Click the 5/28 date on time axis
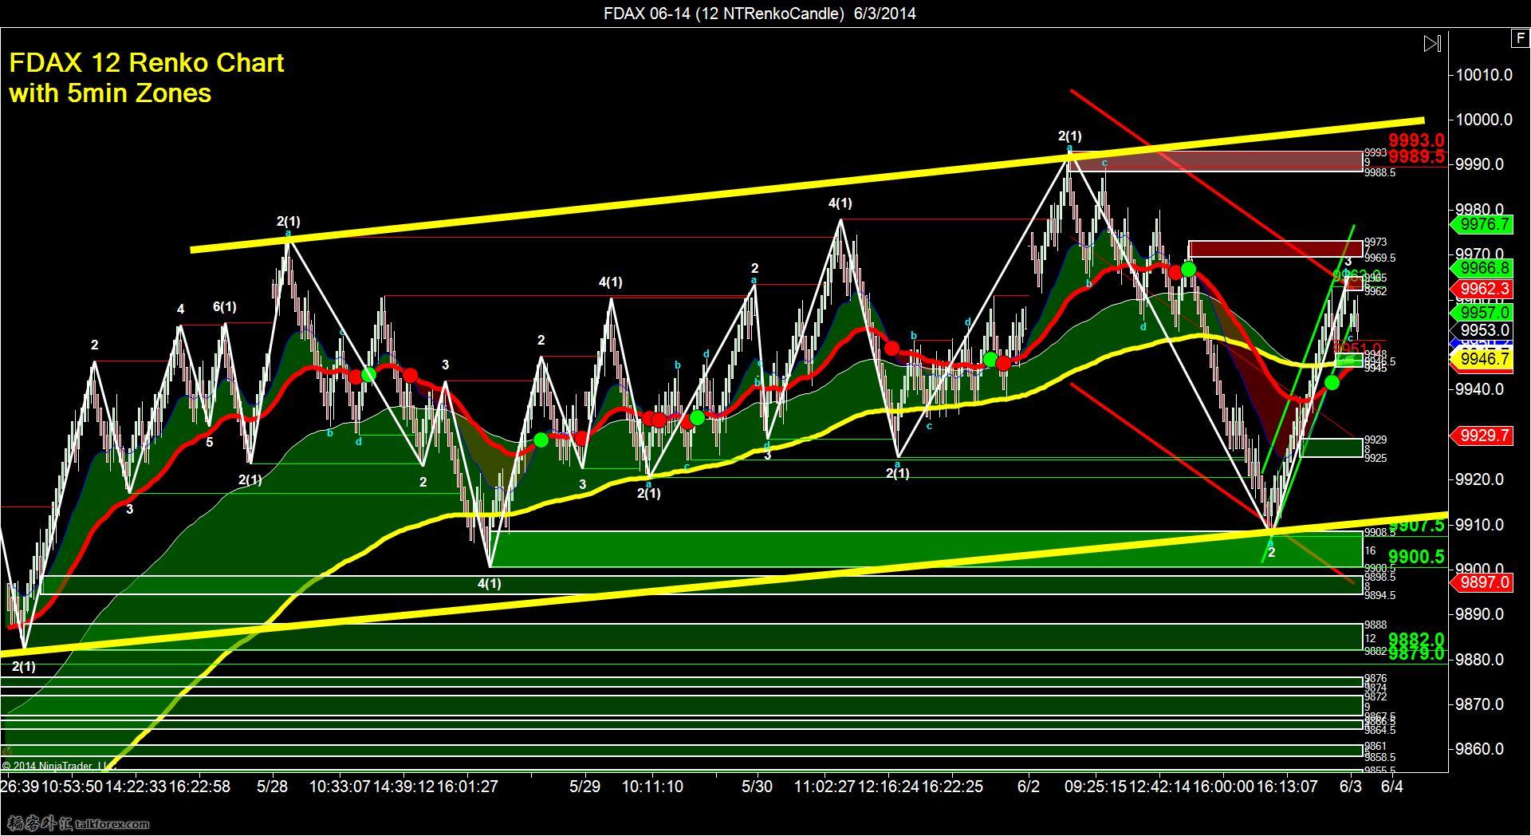The image size is (1531, 836). tap(272, 786)
